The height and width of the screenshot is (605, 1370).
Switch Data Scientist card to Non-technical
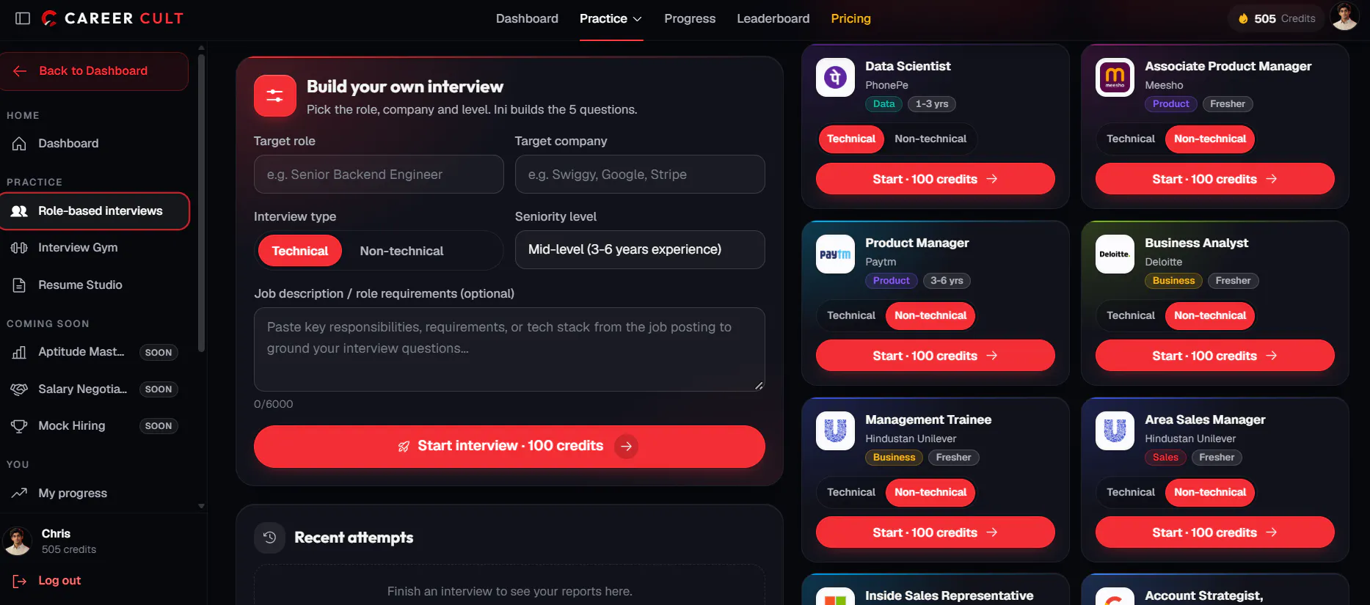coord(930,139)
